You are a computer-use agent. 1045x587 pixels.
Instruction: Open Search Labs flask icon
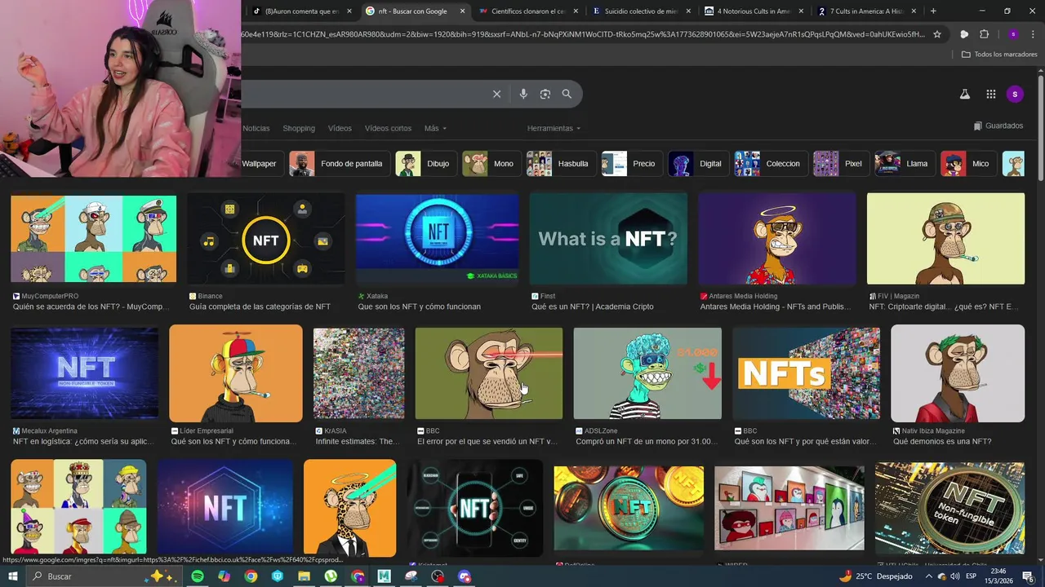(x=964, y=94)
